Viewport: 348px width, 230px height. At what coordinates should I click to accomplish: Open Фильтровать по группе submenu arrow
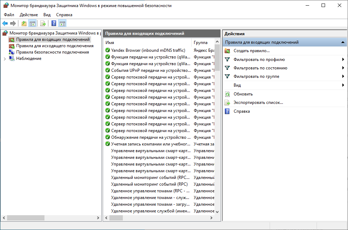[343, 76]
